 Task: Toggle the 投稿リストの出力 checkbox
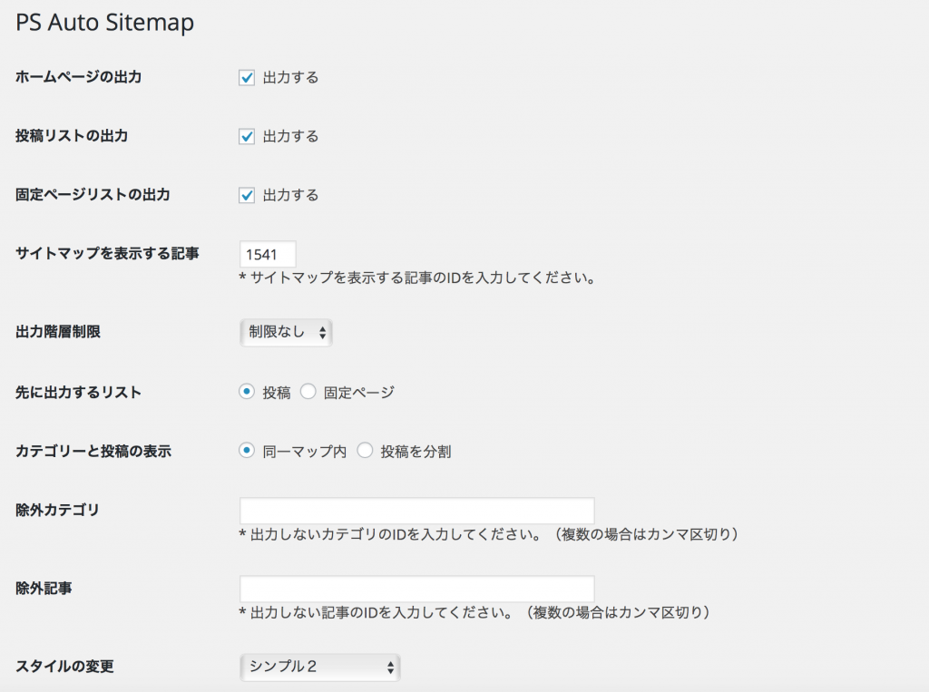coord(246,137)
